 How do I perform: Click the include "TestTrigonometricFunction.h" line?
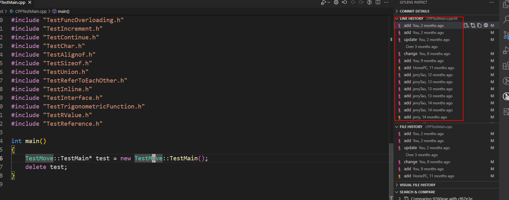click(x=78, y=106)
